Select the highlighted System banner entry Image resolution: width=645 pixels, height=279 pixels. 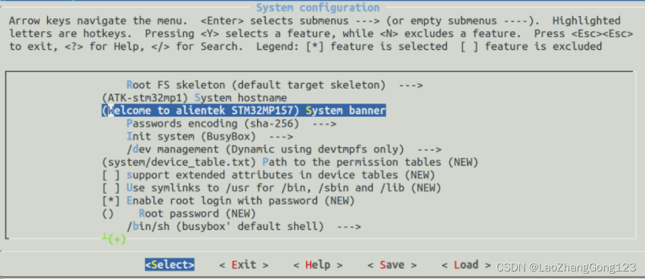pyautogui.click(x=243, y=111)
